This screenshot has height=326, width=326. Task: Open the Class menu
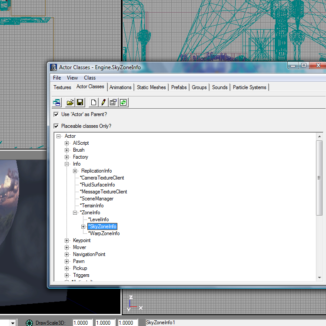coord(90,78)
